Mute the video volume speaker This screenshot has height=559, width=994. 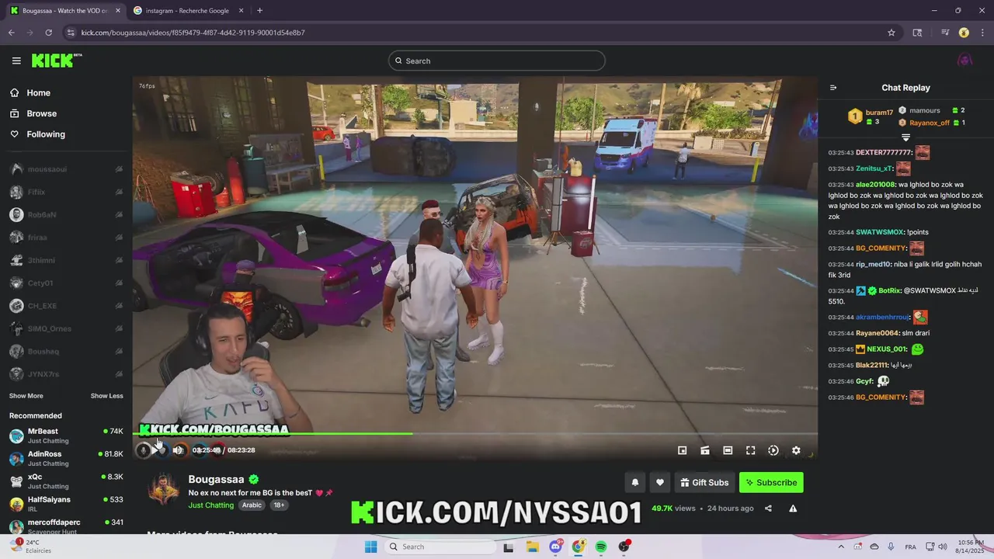coord(178,450)
